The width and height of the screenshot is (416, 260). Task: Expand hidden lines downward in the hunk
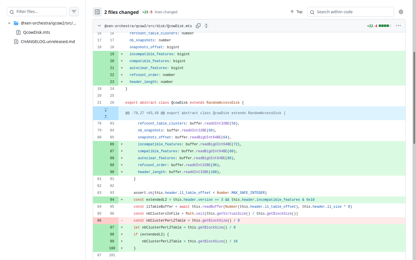106,110
